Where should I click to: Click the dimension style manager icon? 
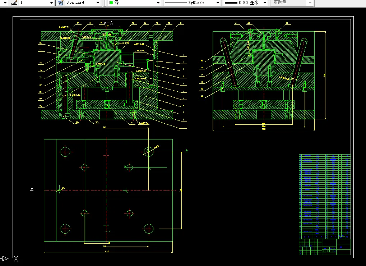click(x=14, y=3)
